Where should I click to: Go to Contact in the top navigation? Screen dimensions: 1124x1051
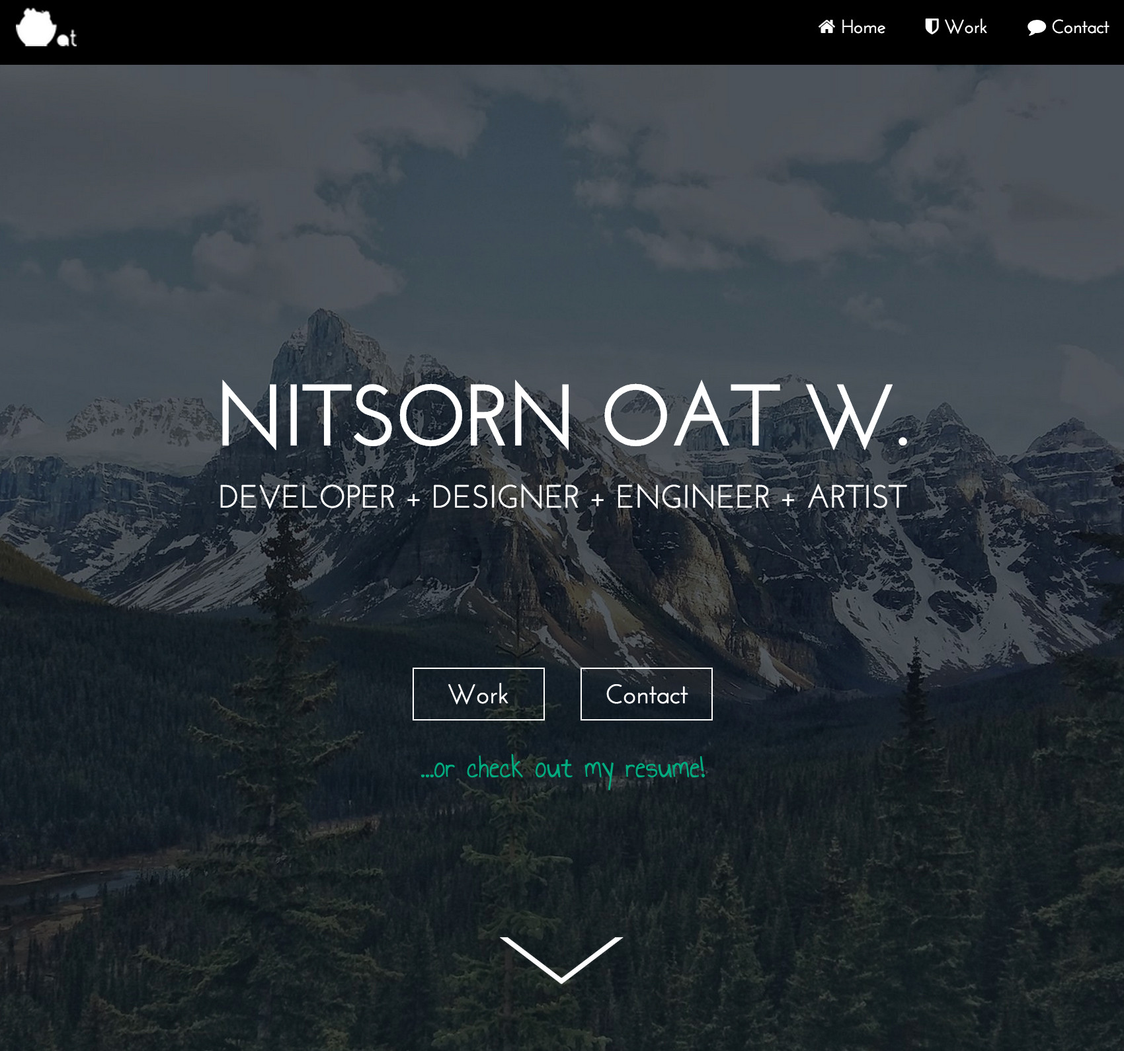[1068, 27]
